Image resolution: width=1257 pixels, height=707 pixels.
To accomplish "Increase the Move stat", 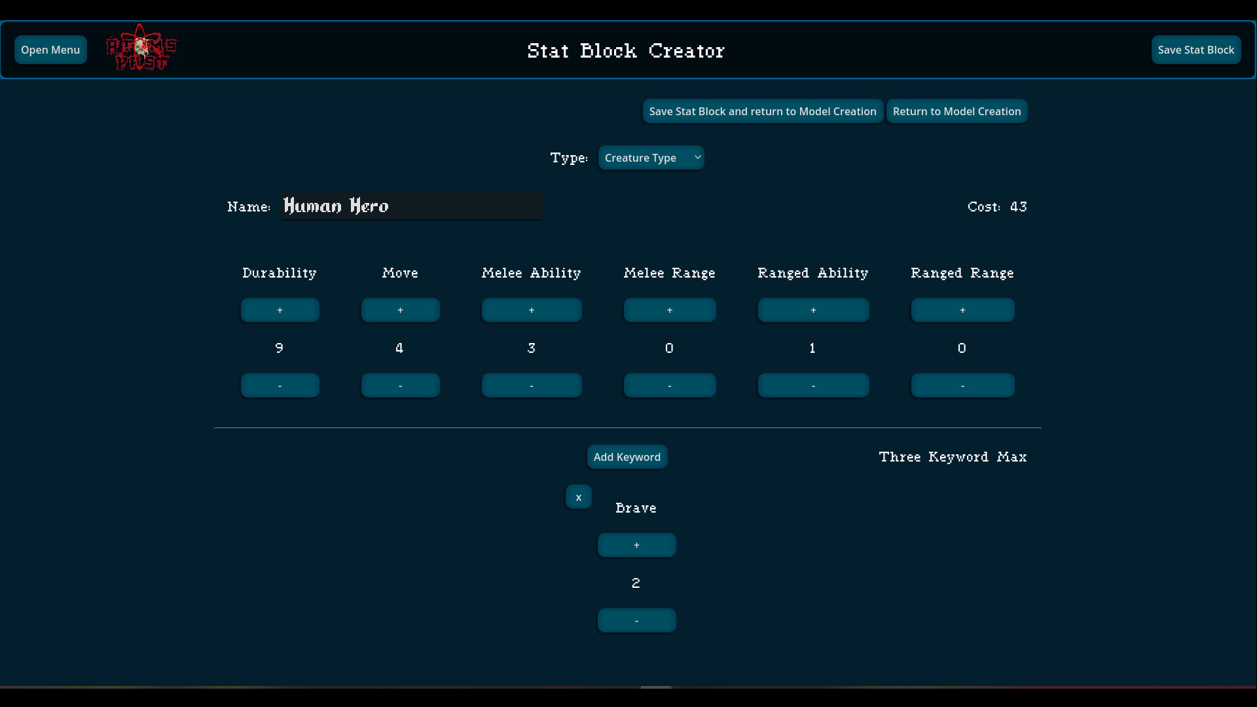I will pyautogui.click(x=400, y=310).
